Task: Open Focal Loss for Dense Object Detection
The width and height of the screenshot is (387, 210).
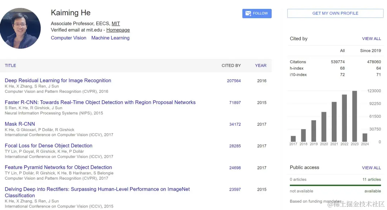Action: [x=48, y=146]
